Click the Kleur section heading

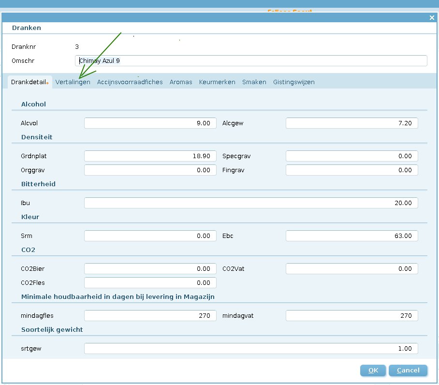[30, 217]
